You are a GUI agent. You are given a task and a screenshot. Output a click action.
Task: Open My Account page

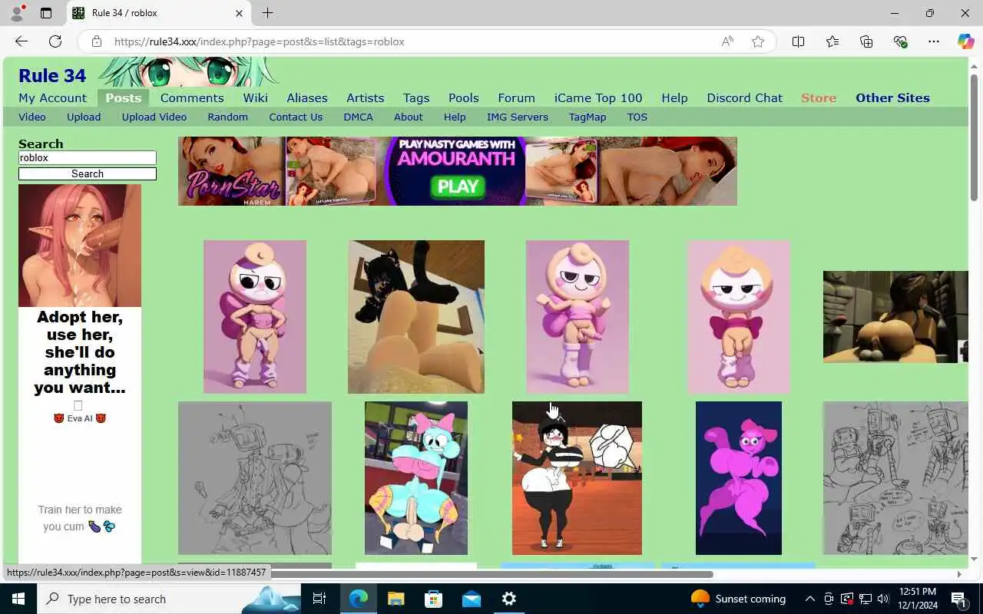[x=52, y=97]
